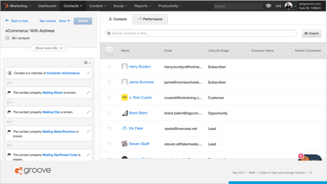Screen dimensions: 327x184
Task: Open the filter settings gear icon
Action: click(x=86, y=63)
